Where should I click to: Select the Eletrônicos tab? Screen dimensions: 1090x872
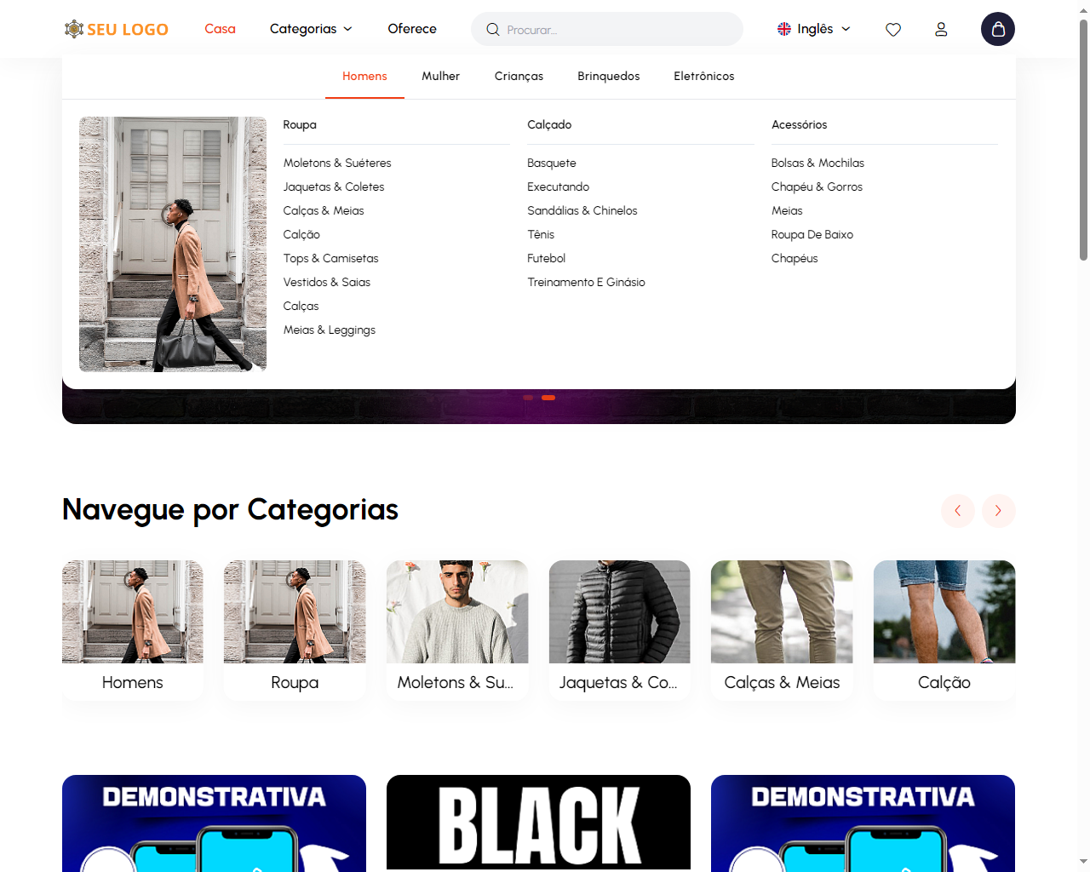[x=703, y=77]
